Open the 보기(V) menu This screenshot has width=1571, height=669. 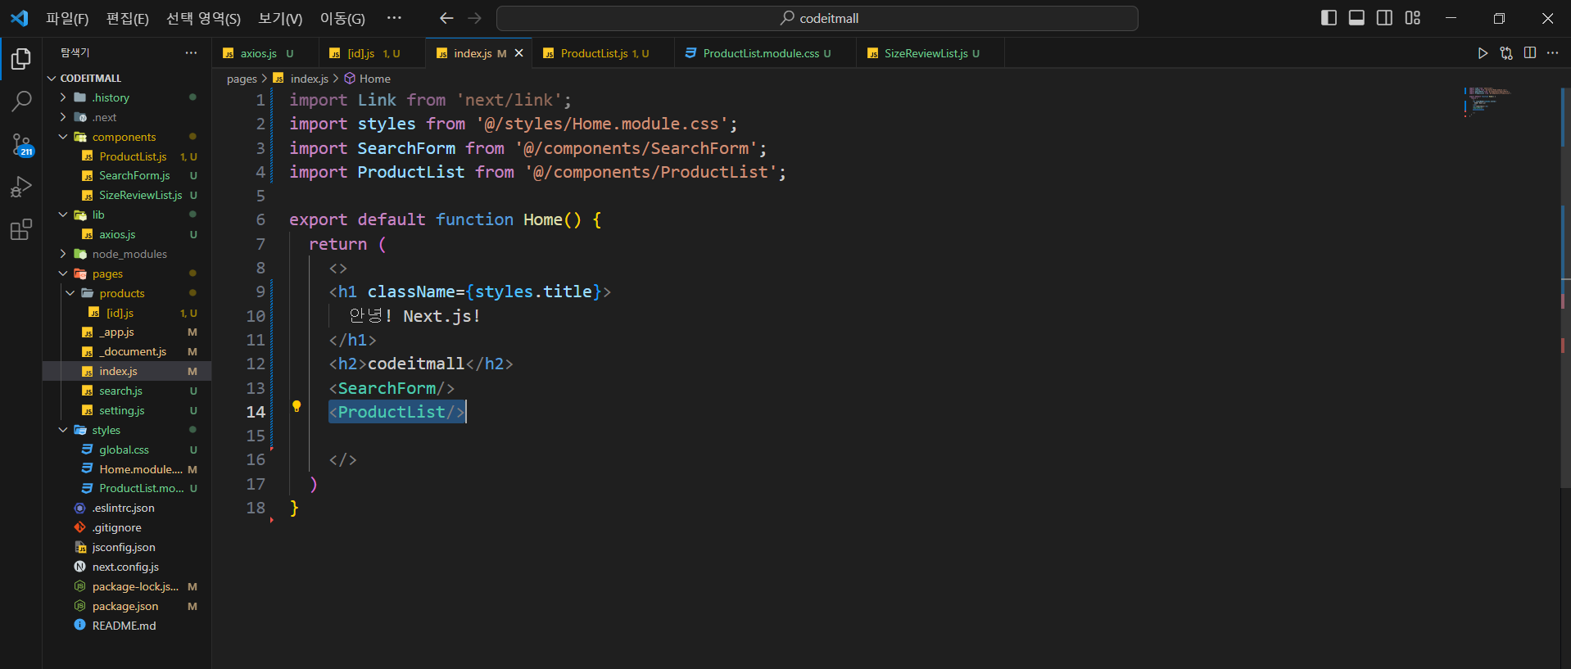point(280,18)
